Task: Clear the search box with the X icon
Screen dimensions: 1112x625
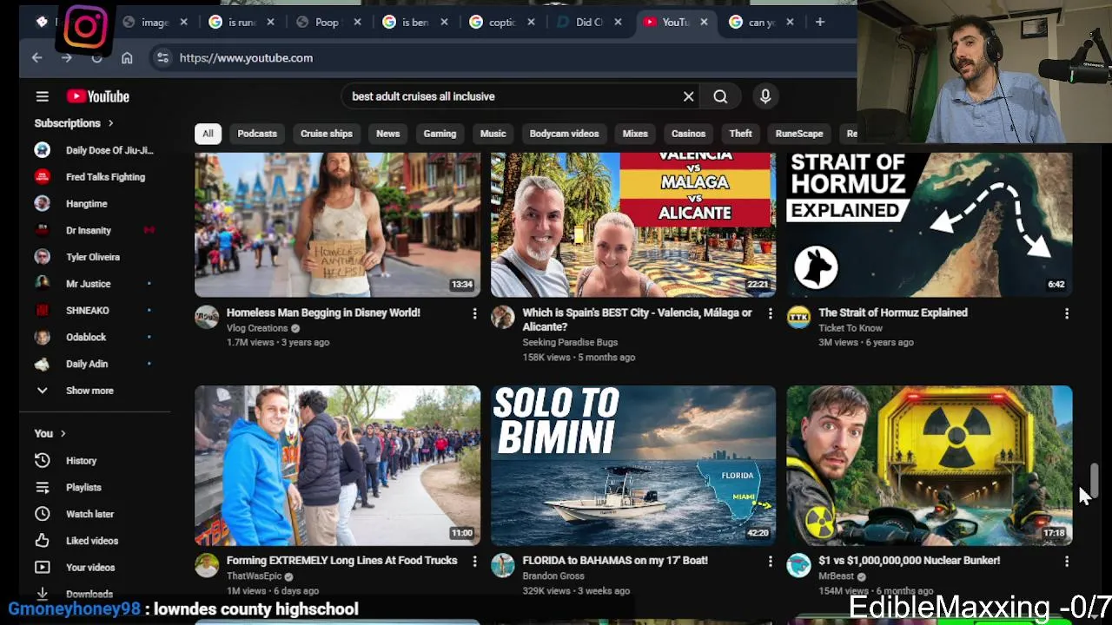Action: click(x=688, y=96)
